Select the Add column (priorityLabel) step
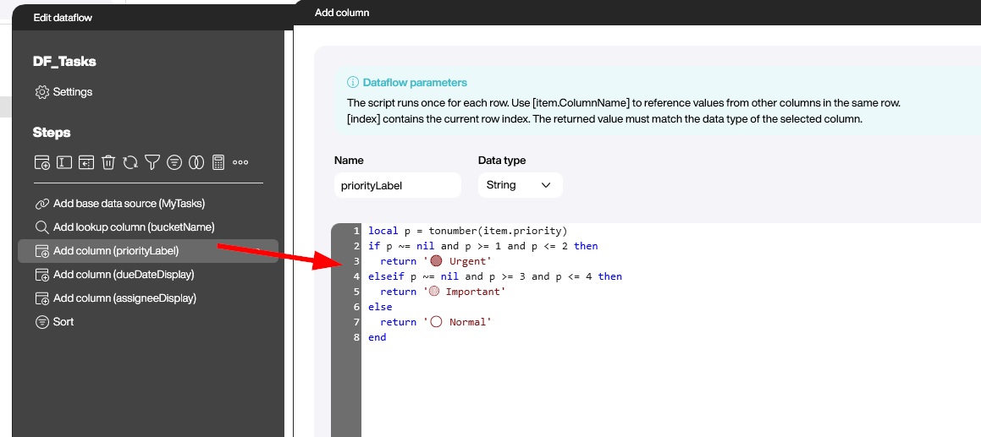The image size is (981, 437). point(148,251)
